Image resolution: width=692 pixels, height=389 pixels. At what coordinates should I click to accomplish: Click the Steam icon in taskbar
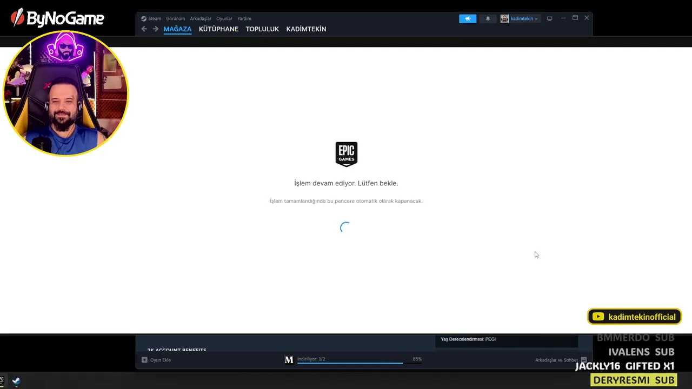coord(16,381)
